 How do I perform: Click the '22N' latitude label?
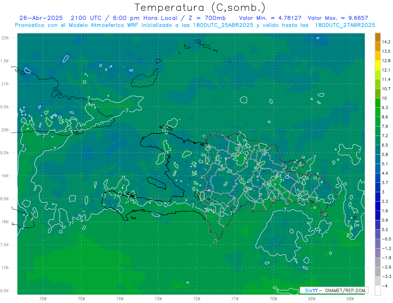[x=6, y=38]
